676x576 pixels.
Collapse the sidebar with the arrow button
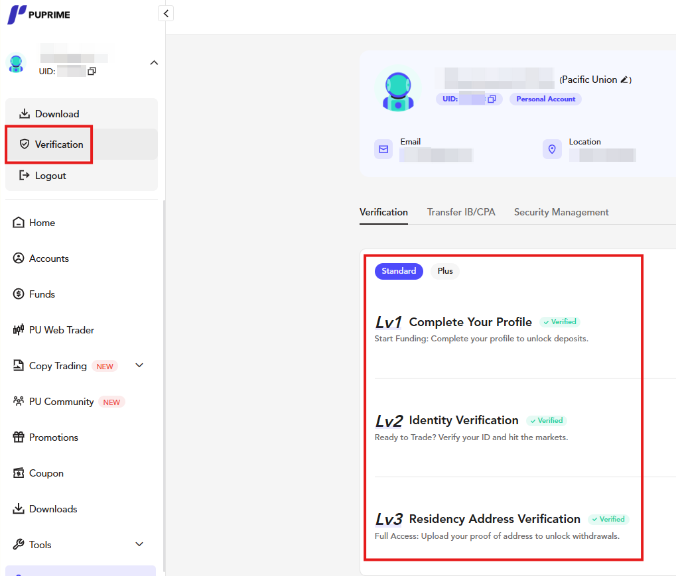[166, 13]
